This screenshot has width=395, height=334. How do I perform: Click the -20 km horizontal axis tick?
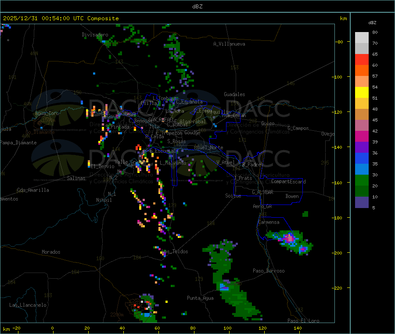[17, 328]
